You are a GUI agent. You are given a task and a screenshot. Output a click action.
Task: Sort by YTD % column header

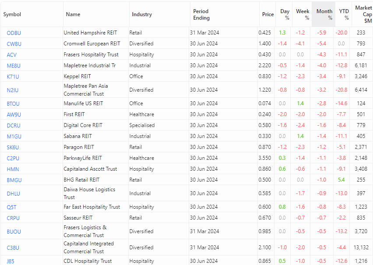click(x=344, y=14)
